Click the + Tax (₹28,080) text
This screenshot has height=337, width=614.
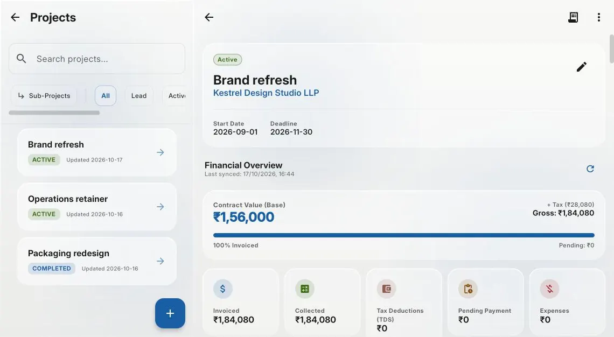pyautogui.click(x=570, y=205)
